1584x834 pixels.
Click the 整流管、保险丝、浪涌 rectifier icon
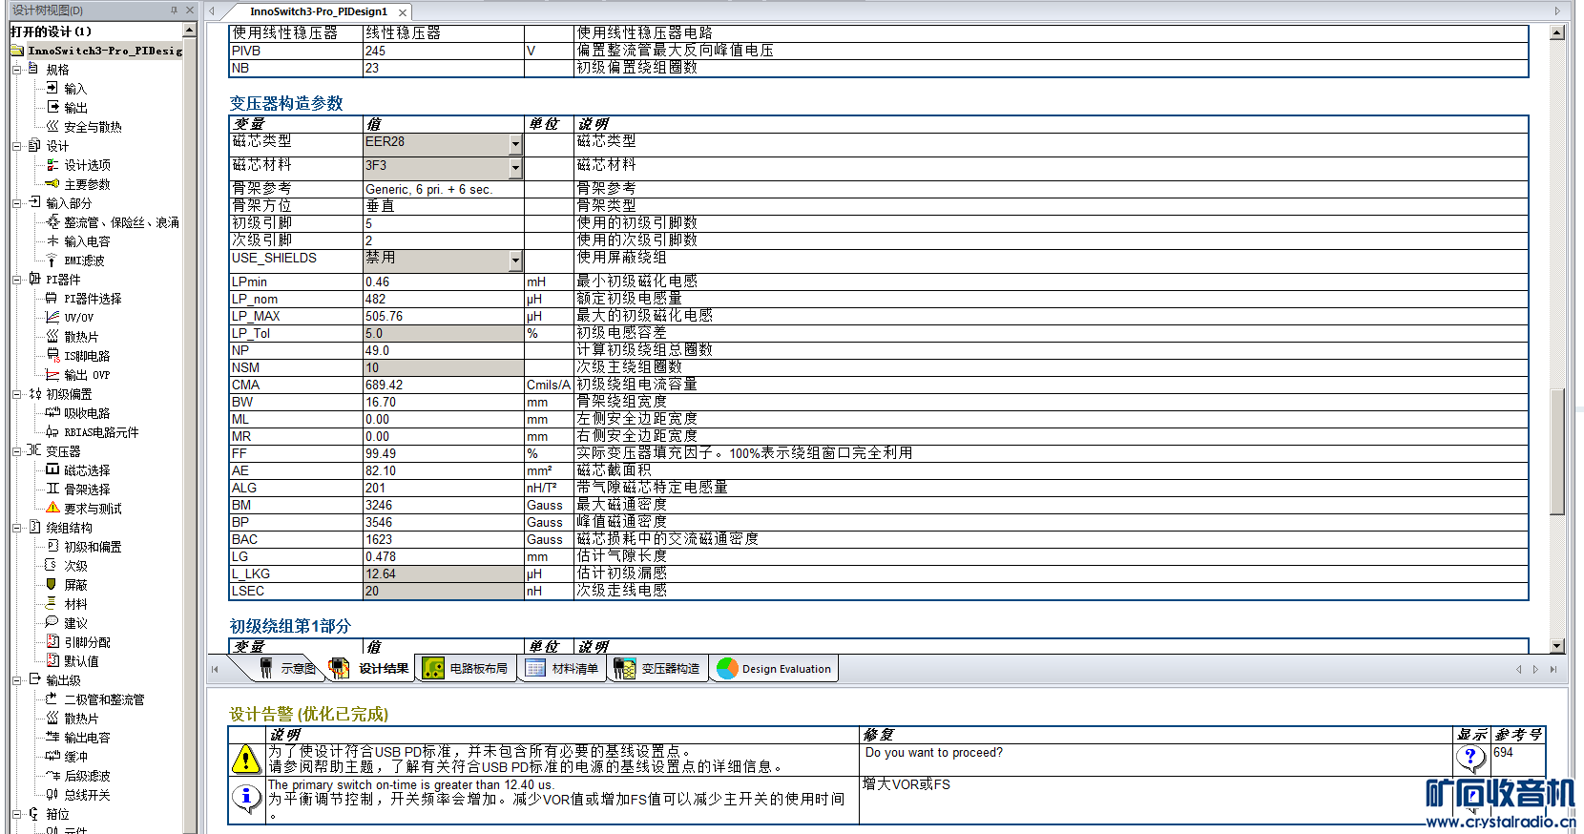click(x=52, y=221)
